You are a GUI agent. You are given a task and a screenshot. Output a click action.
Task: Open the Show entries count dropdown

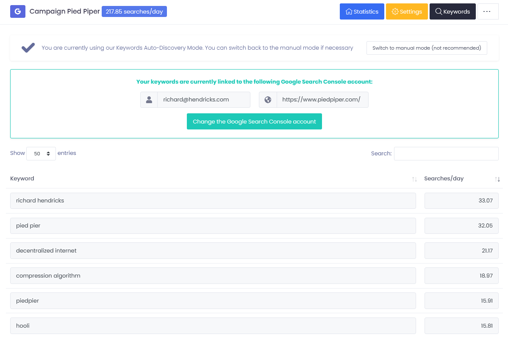(x=41, y=154)
